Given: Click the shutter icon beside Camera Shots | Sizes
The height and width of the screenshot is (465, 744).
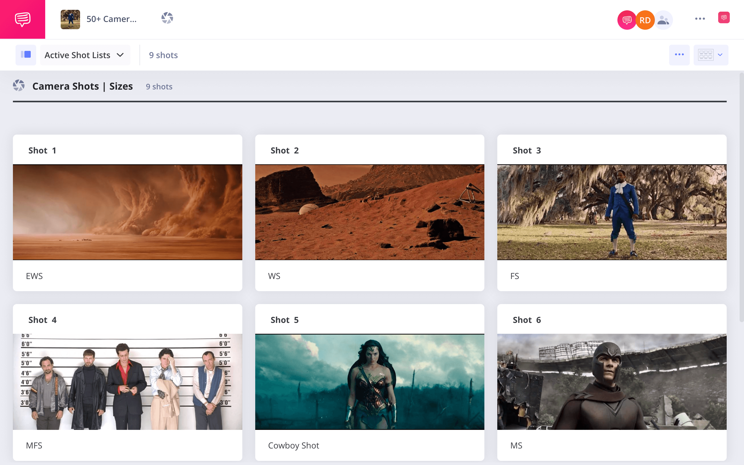Looking at the screenshot, I should tap(19, 86).
